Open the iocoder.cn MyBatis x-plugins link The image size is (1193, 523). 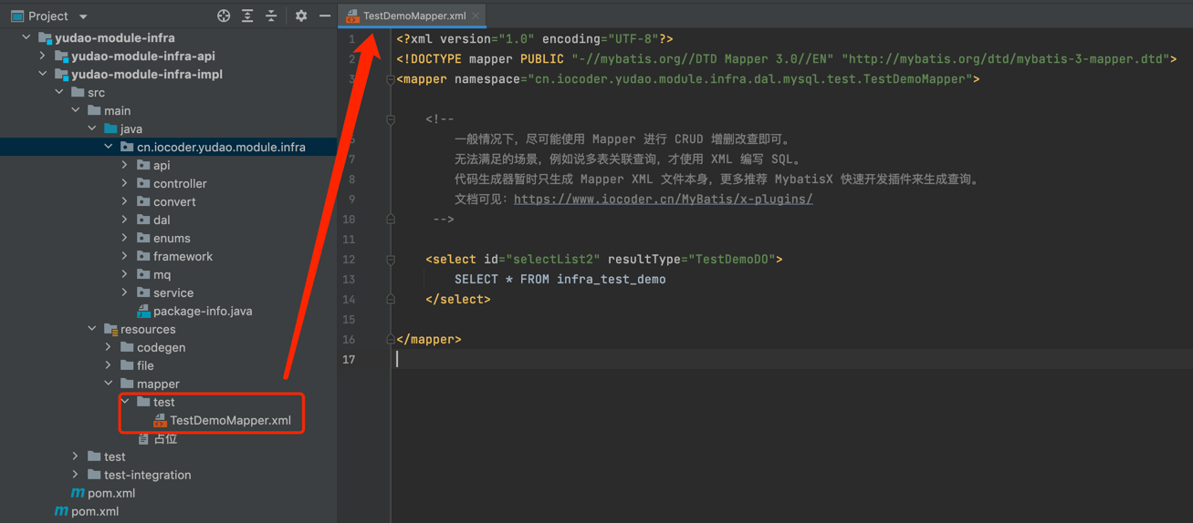[x=663, y=199]
